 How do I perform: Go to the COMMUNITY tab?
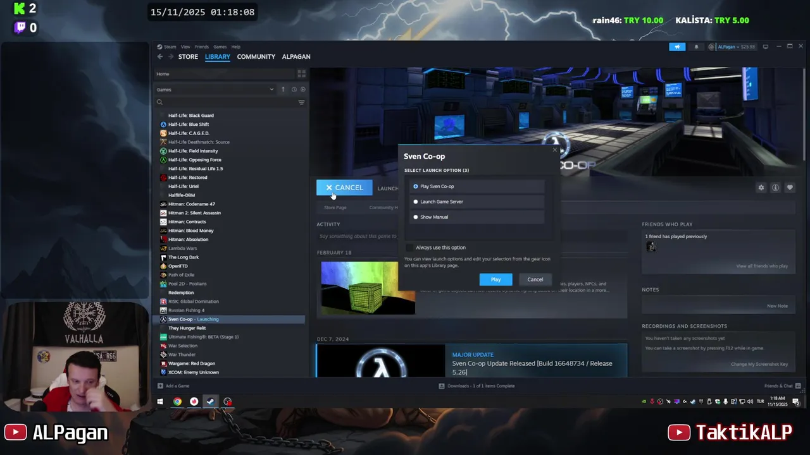256,57
